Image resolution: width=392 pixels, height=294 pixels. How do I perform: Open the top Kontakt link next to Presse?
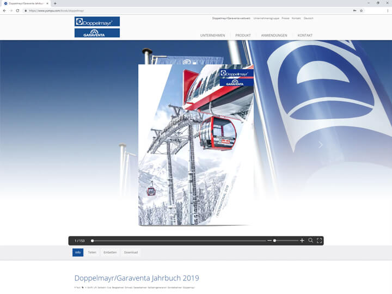pos(296,19)
